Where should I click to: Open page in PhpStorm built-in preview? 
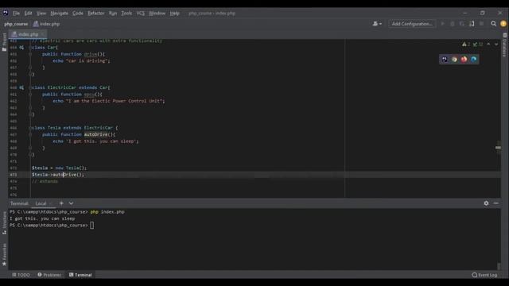445,60
